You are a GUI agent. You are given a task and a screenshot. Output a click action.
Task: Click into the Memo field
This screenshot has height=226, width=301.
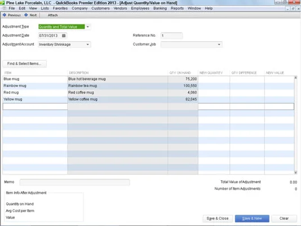tap(75, 182)
